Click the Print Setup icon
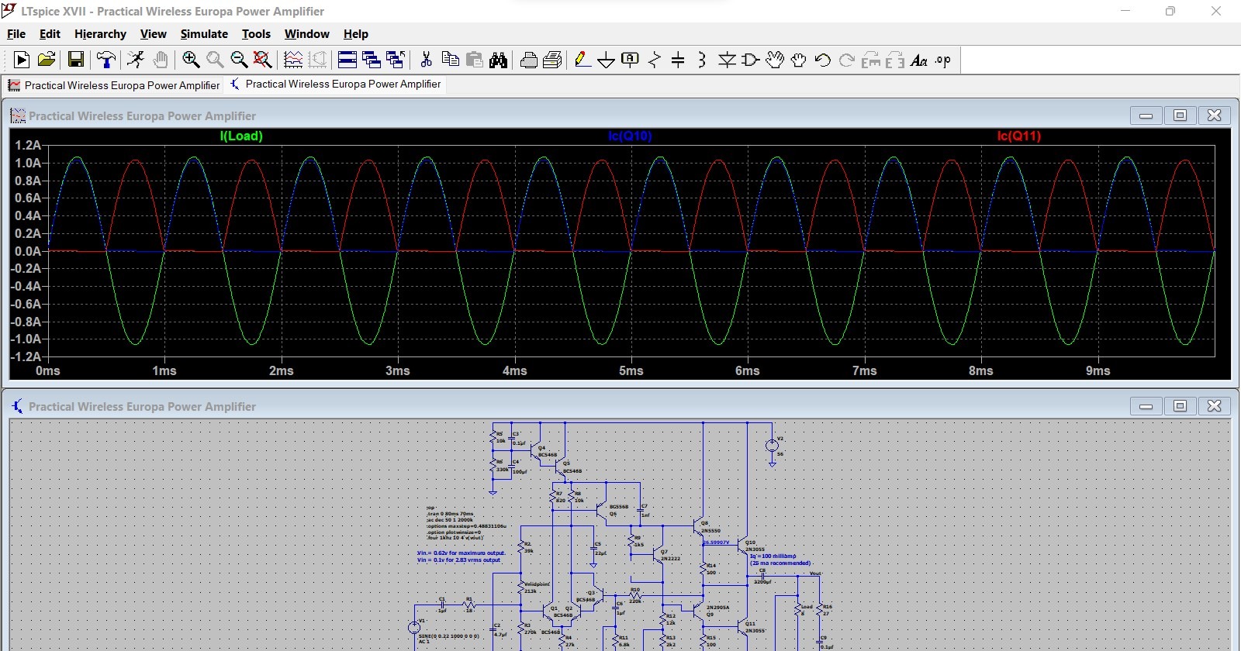 click(x=529, y=60)
